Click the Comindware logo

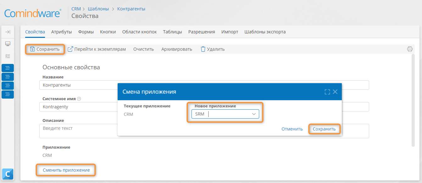[x=33, y=14]
